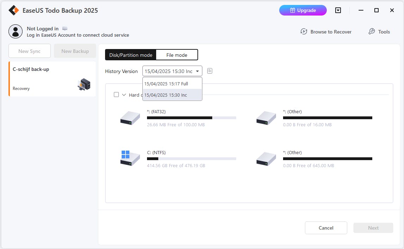
Task: Click the New Sync button
Action: tap(29, 51)
